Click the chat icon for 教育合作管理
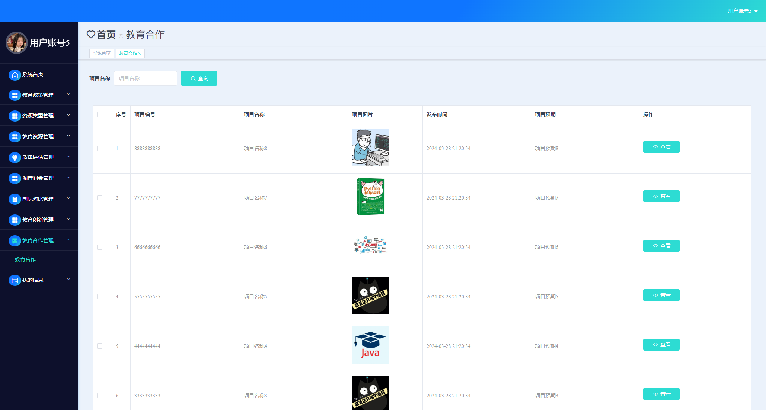The image size is (766, 410). coord(15,241)
